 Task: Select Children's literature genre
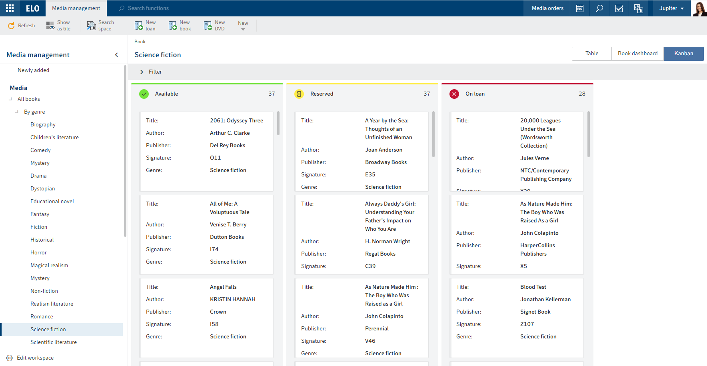click(55, 138)
